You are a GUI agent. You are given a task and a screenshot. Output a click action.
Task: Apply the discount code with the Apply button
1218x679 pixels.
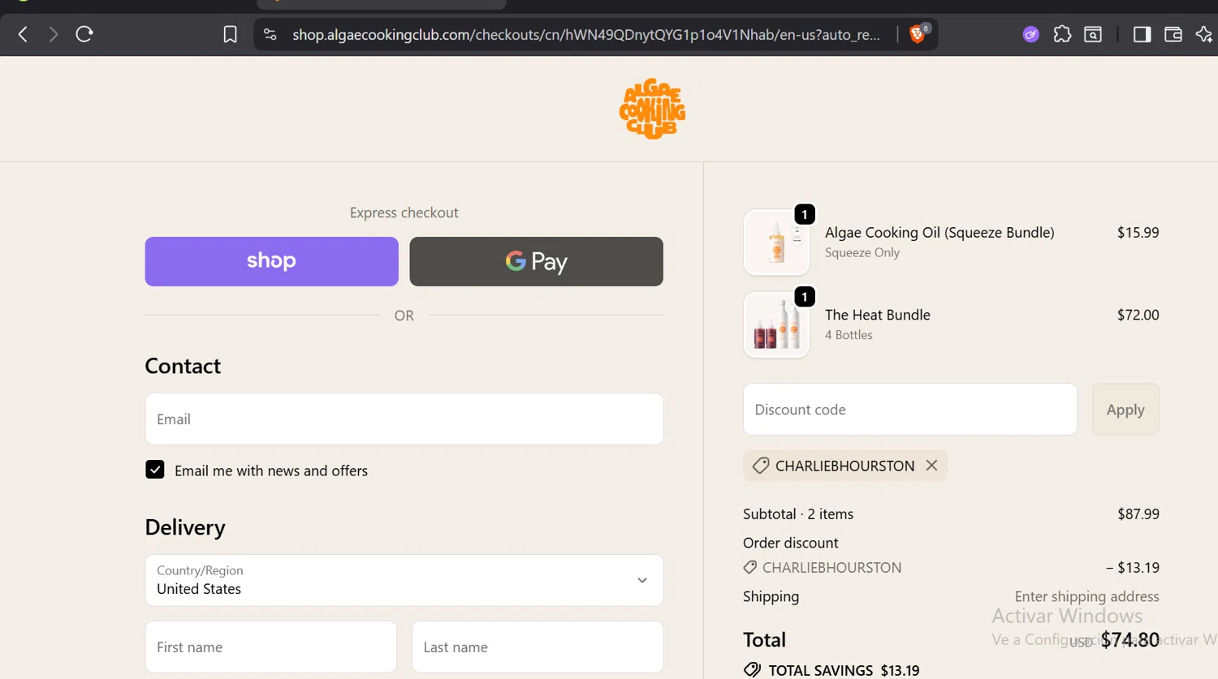[x=1125, y=409]
